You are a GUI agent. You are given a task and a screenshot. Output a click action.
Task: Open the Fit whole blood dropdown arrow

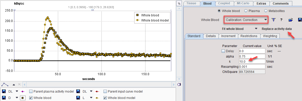click(256, 29)
